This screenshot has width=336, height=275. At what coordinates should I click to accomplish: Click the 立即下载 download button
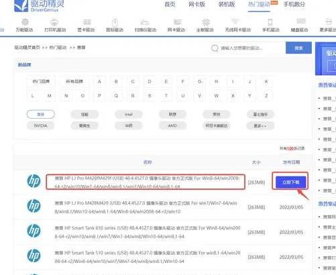[x=290, y=182]
